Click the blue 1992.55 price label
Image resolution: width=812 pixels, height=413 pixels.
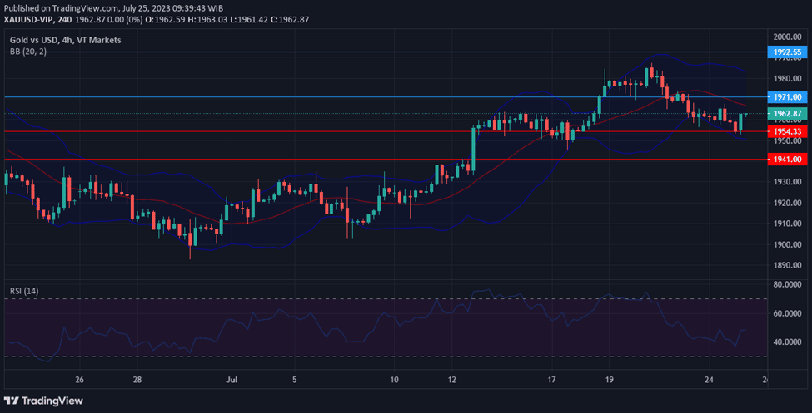pyautogui.click(x=785, y=52)
